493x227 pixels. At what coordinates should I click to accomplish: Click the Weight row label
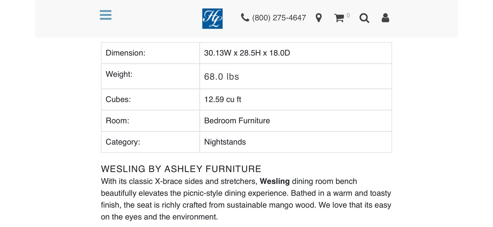pos(119,74)
